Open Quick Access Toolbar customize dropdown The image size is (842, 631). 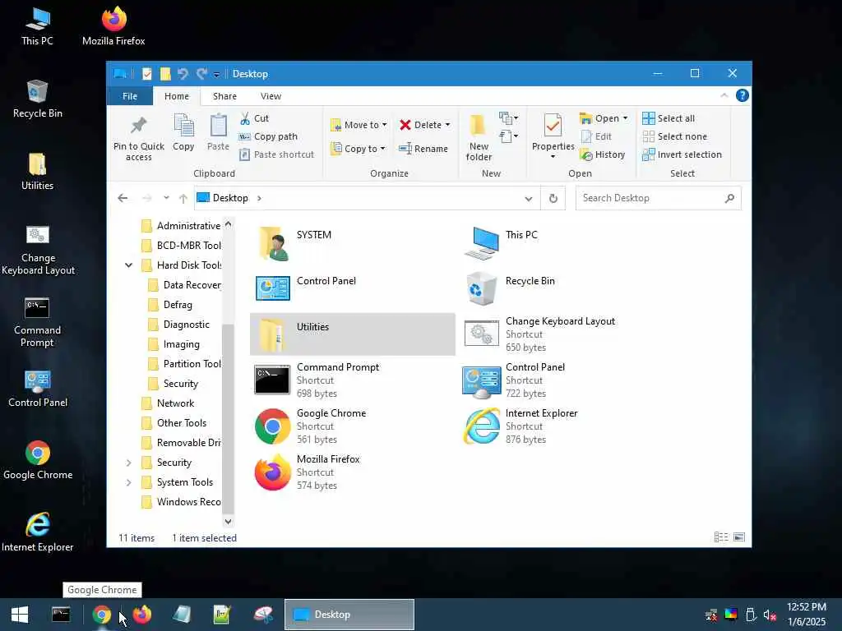click(x=216, y=75)
